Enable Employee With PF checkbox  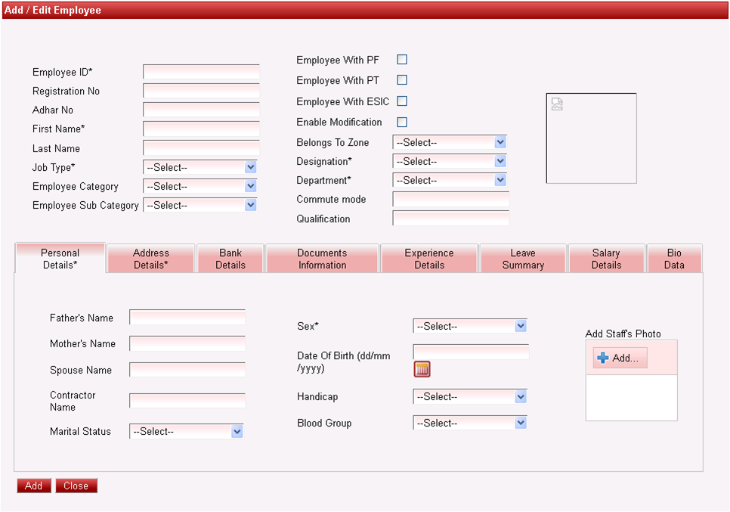(402, 60)
